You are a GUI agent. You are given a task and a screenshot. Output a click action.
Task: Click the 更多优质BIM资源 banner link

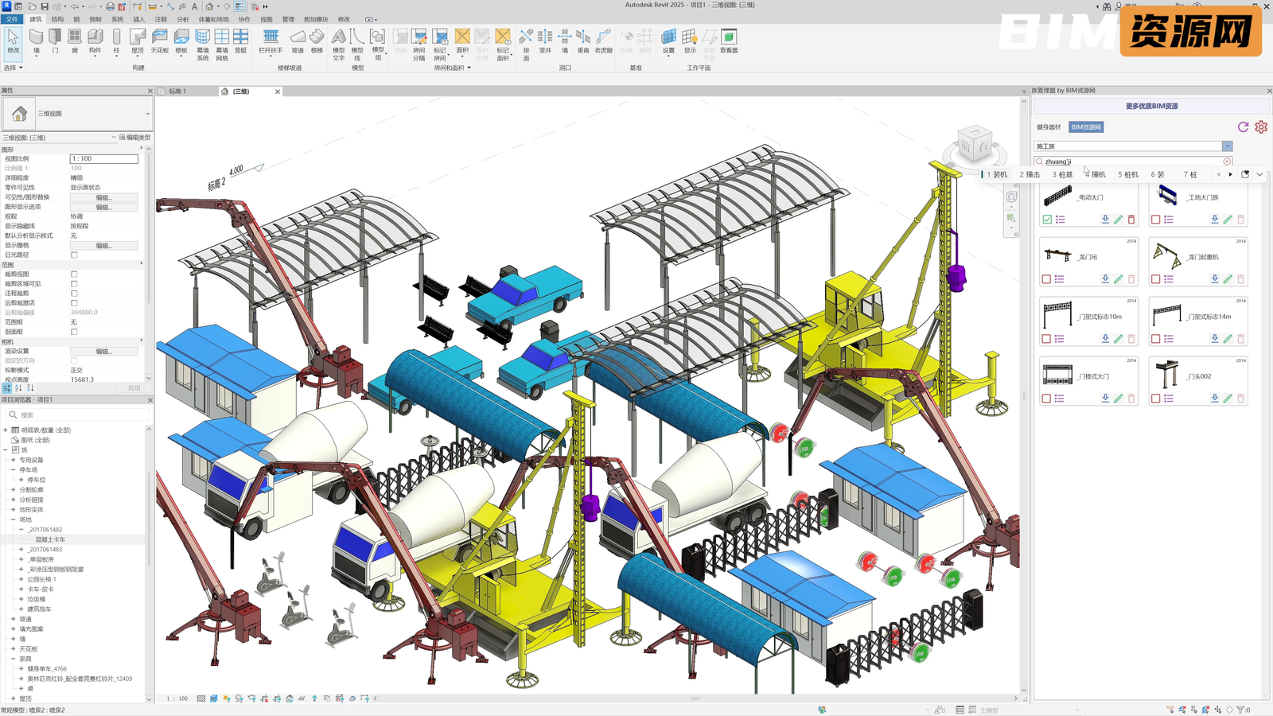tap(1151, 106)
